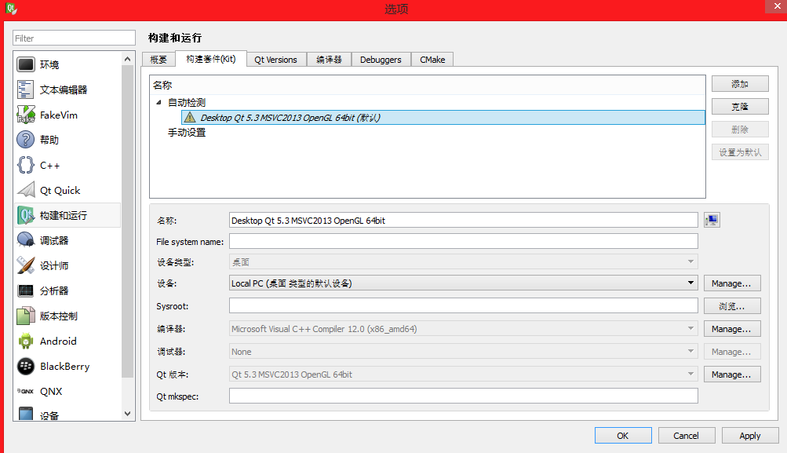Click the warning icon on Desktop Qt kit
This screenshot has height=453, width=787.
coord(190,118)
